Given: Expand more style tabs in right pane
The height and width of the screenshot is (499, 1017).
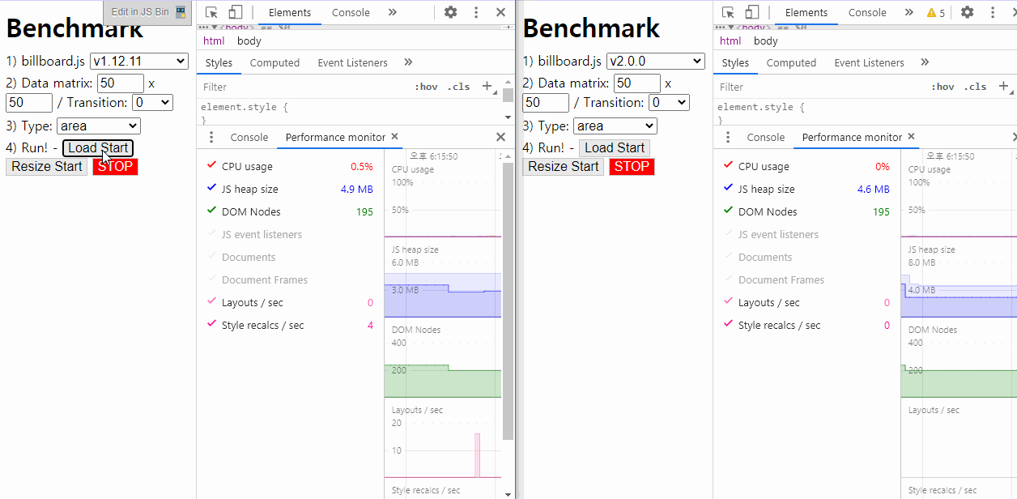Looking at the screenshot, I should pos(925,62).
